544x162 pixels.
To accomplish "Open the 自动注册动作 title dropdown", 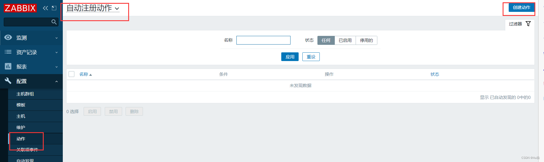I will point(93,8).
